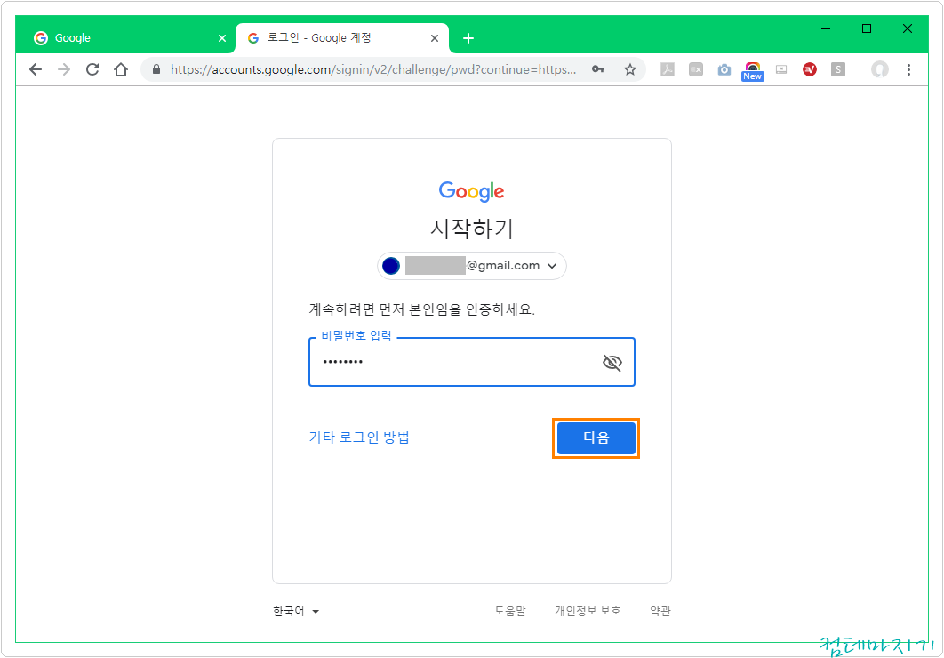This screenshot has height=658, width=944.
Task: Click the address bar URL
Action: tap(373, 70)
